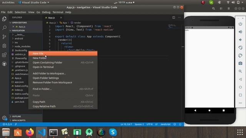Open the notifications bell in status bar
Viewport: 246px width, 138px height.
click(x=180, y=124)
